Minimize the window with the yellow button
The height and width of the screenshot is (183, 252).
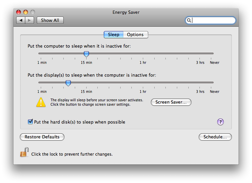click(x=26, y=12)
